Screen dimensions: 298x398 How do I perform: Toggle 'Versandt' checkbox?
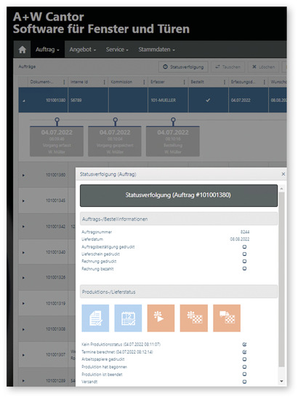[x=244, y=381]
